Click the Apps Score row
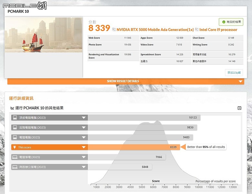This screenshot has height=194, width=252. click(x=165, y=38)
